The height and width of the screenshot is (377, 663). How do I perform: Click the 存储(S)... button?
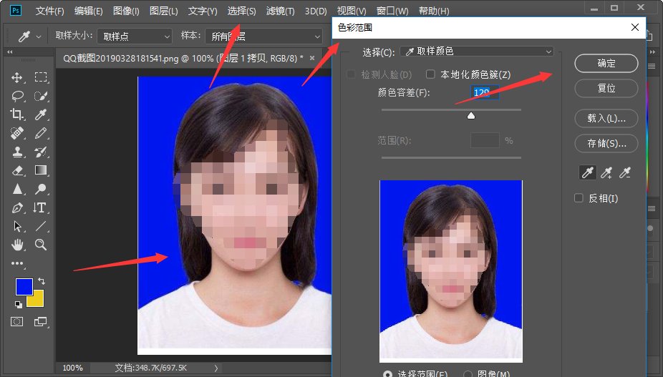click(606, 144)
